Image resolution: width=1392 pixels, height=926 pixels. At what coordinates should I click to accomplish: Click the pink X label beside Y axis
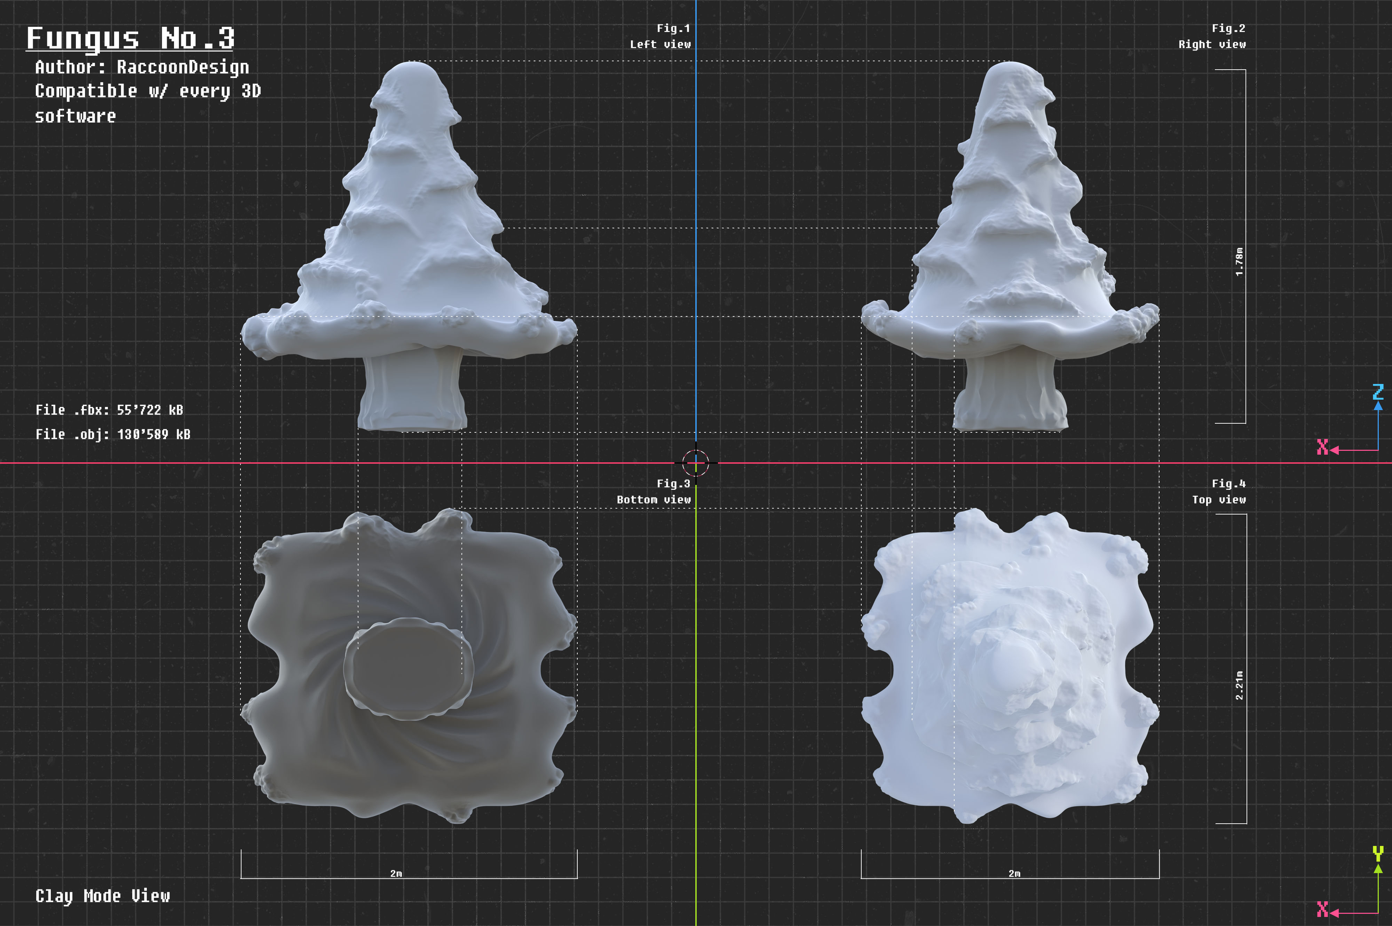pyautogui.click(x=1322, y=909)
